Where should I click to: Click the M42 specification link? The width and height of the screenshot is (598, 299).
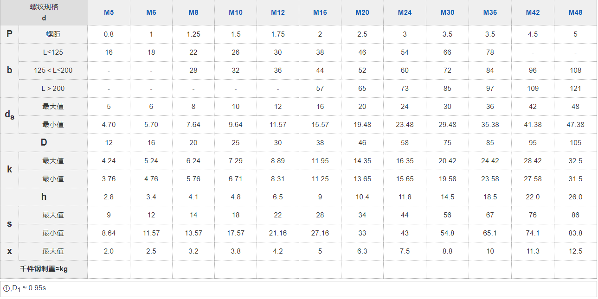[533, 13]
